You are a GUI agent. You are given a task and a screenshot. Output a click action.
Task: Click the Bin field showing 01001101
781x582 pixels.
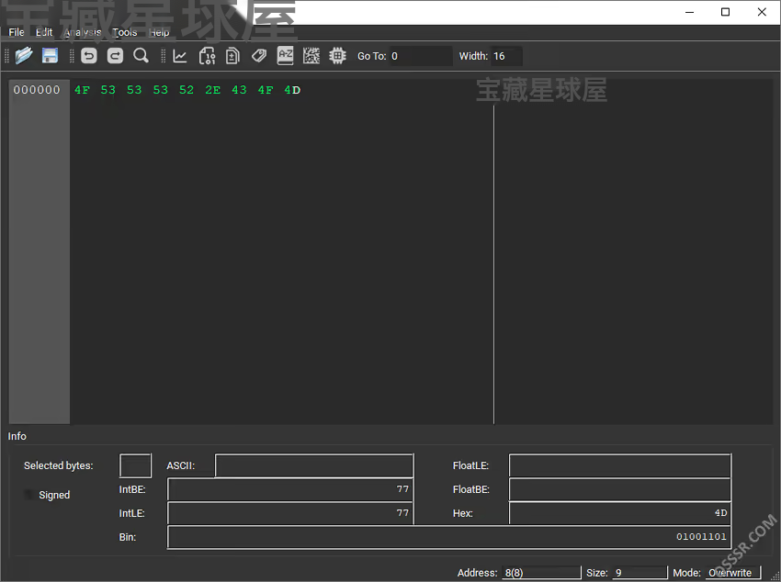449,537
